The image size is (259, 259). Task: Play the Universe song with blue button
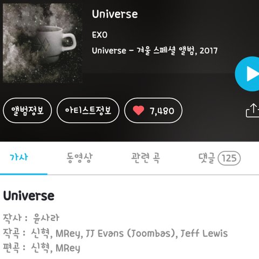pos(247,74)
